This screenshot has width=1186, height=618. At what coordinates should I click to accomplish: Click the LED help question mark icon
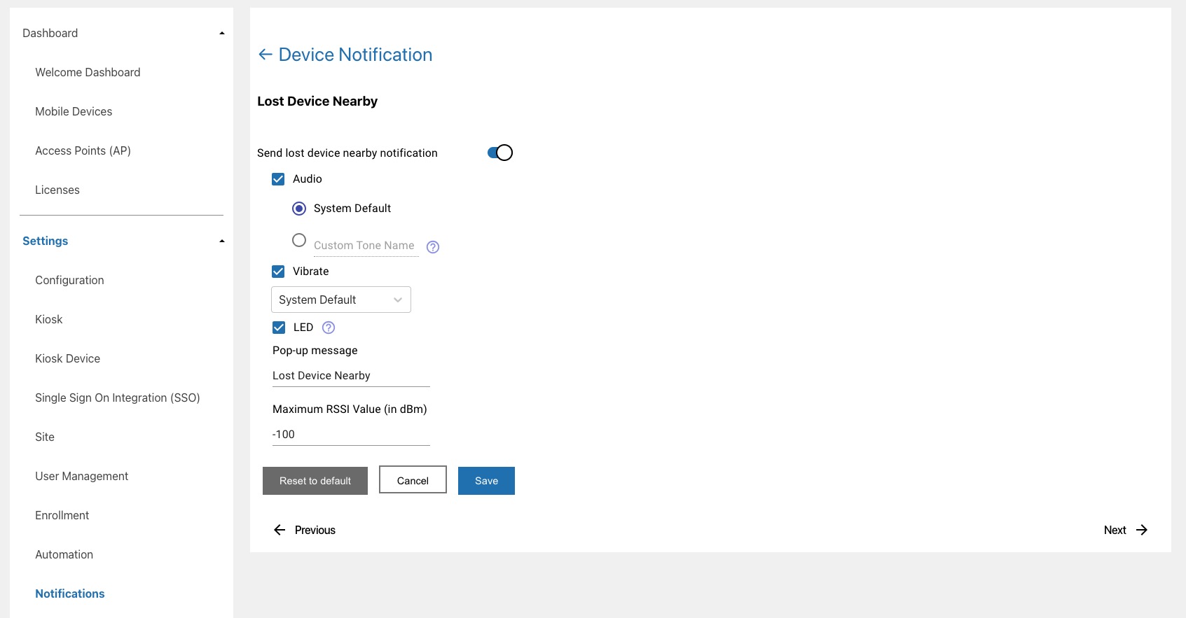329,328
